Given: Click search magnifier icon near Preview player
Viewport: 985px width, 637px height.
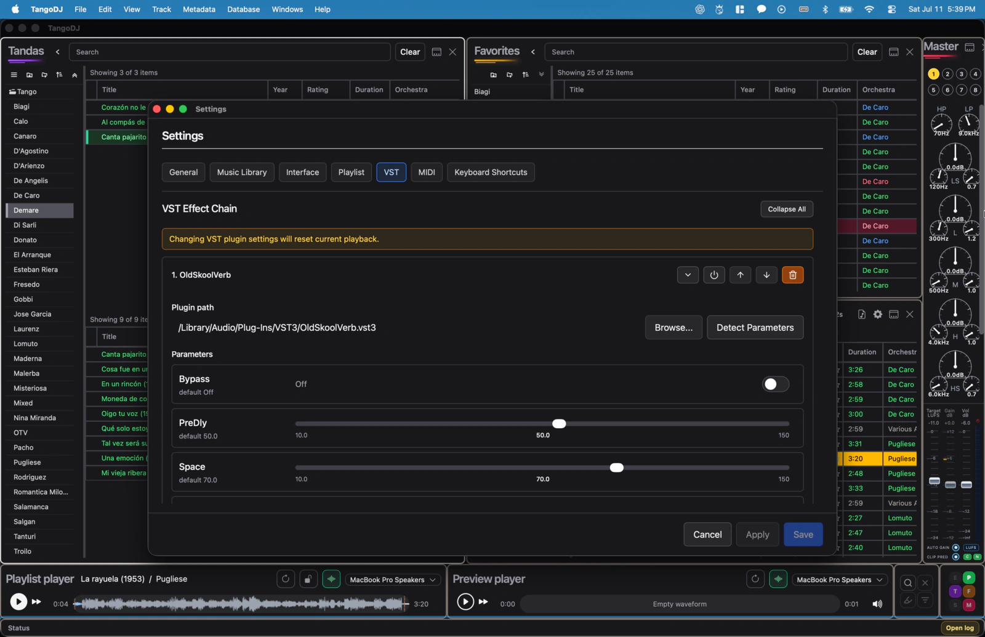Looking at the screenshot, I should coord(908,583).
